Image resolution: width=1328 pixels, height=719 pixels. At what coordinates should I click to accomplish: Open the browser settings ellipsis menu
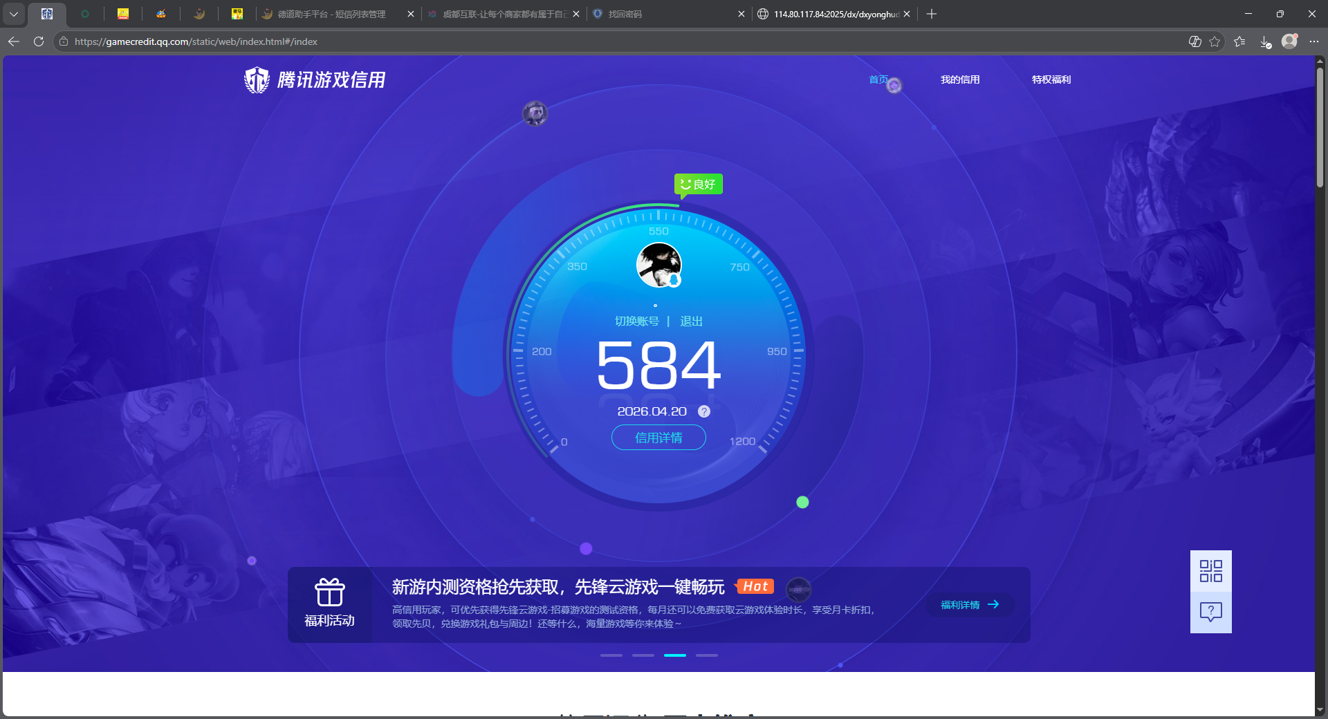pyautogui.click(x=1315, y=41)
